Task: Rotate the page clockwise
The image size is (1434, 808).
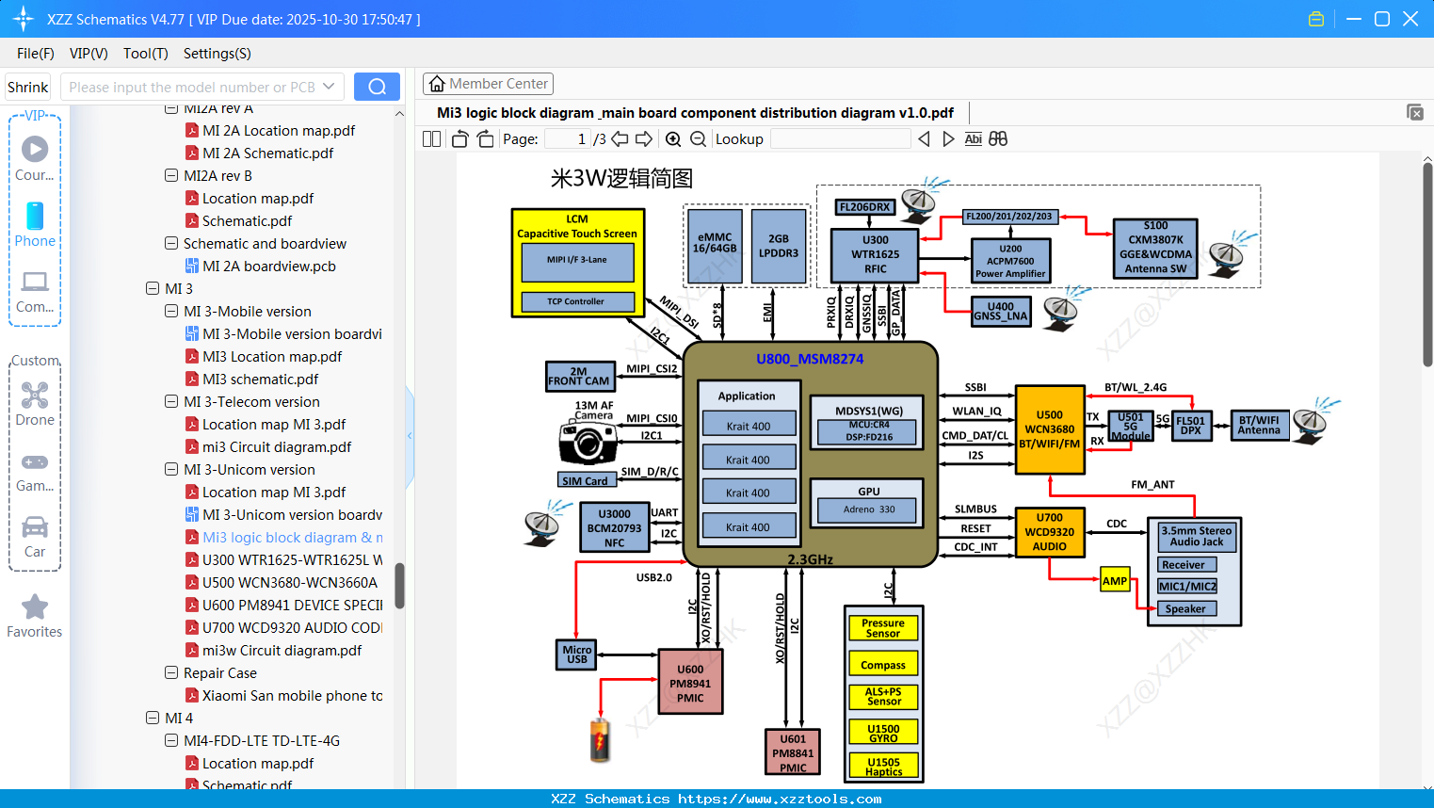Action: click(484, 138)
